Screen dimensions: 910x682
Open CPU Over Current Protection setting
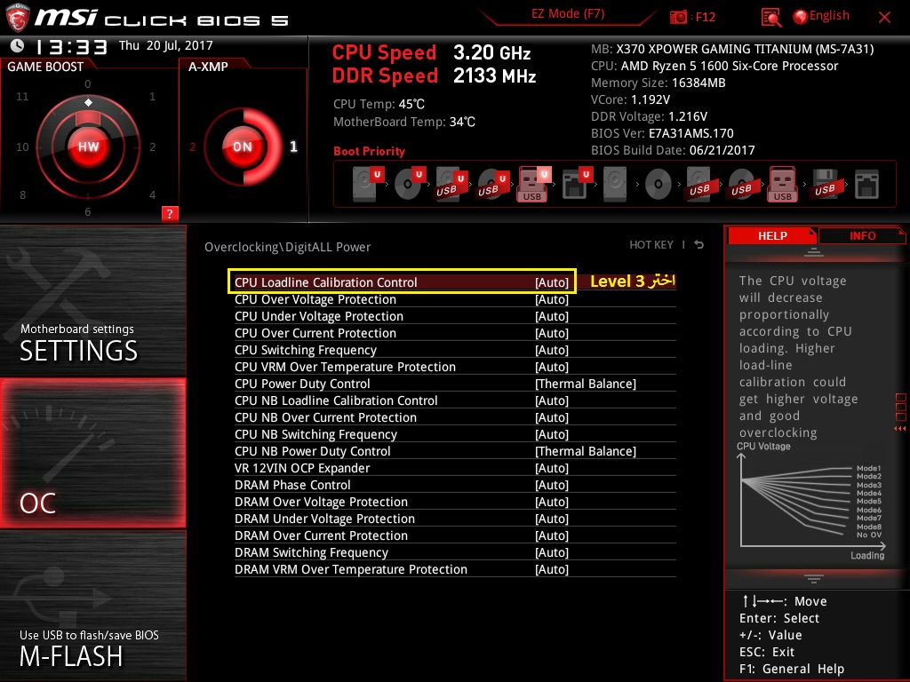[455, 333]
